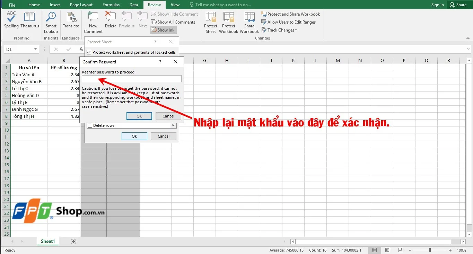Select cell Trần Văn A
Screen dimensions: 473x254
pyautogui.click(x=29, y=75)
